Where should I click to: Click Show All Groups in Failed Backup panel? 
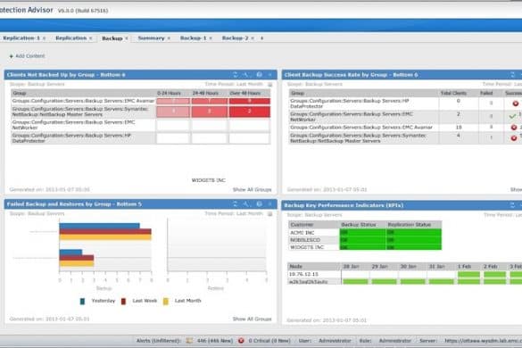point(252,319)
